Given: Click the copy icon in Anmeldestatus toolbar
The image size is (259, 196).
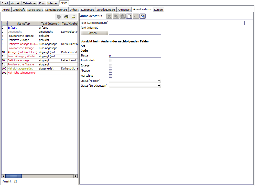Looking at the screenshot, I should coord(116,16).
